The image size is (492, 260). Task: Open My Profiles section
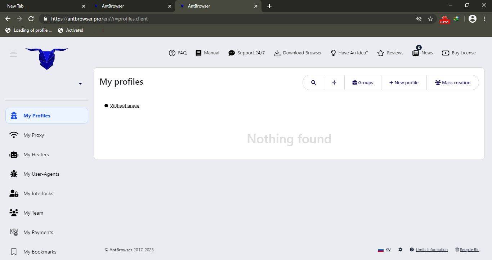[x=47, y=116]
